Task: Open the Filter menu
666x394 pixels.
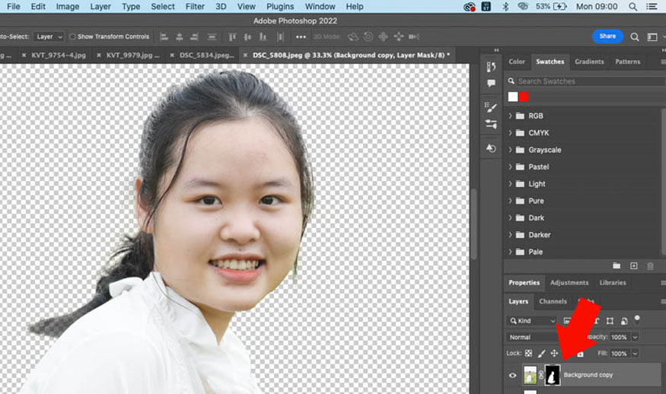Action: tap(195, 6)
